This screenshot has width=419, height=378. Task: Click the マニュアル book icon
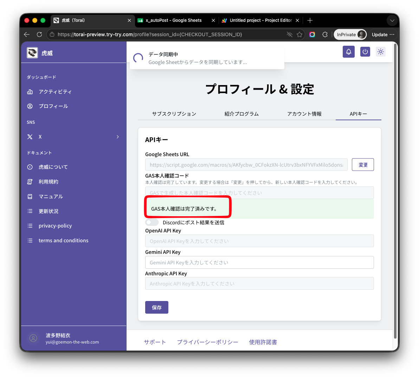pos(30,197)
